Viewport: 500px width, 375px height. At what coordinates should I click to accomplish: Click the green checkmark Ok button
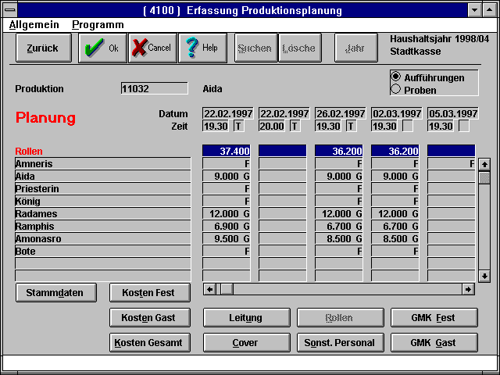[x=102, y=48]
